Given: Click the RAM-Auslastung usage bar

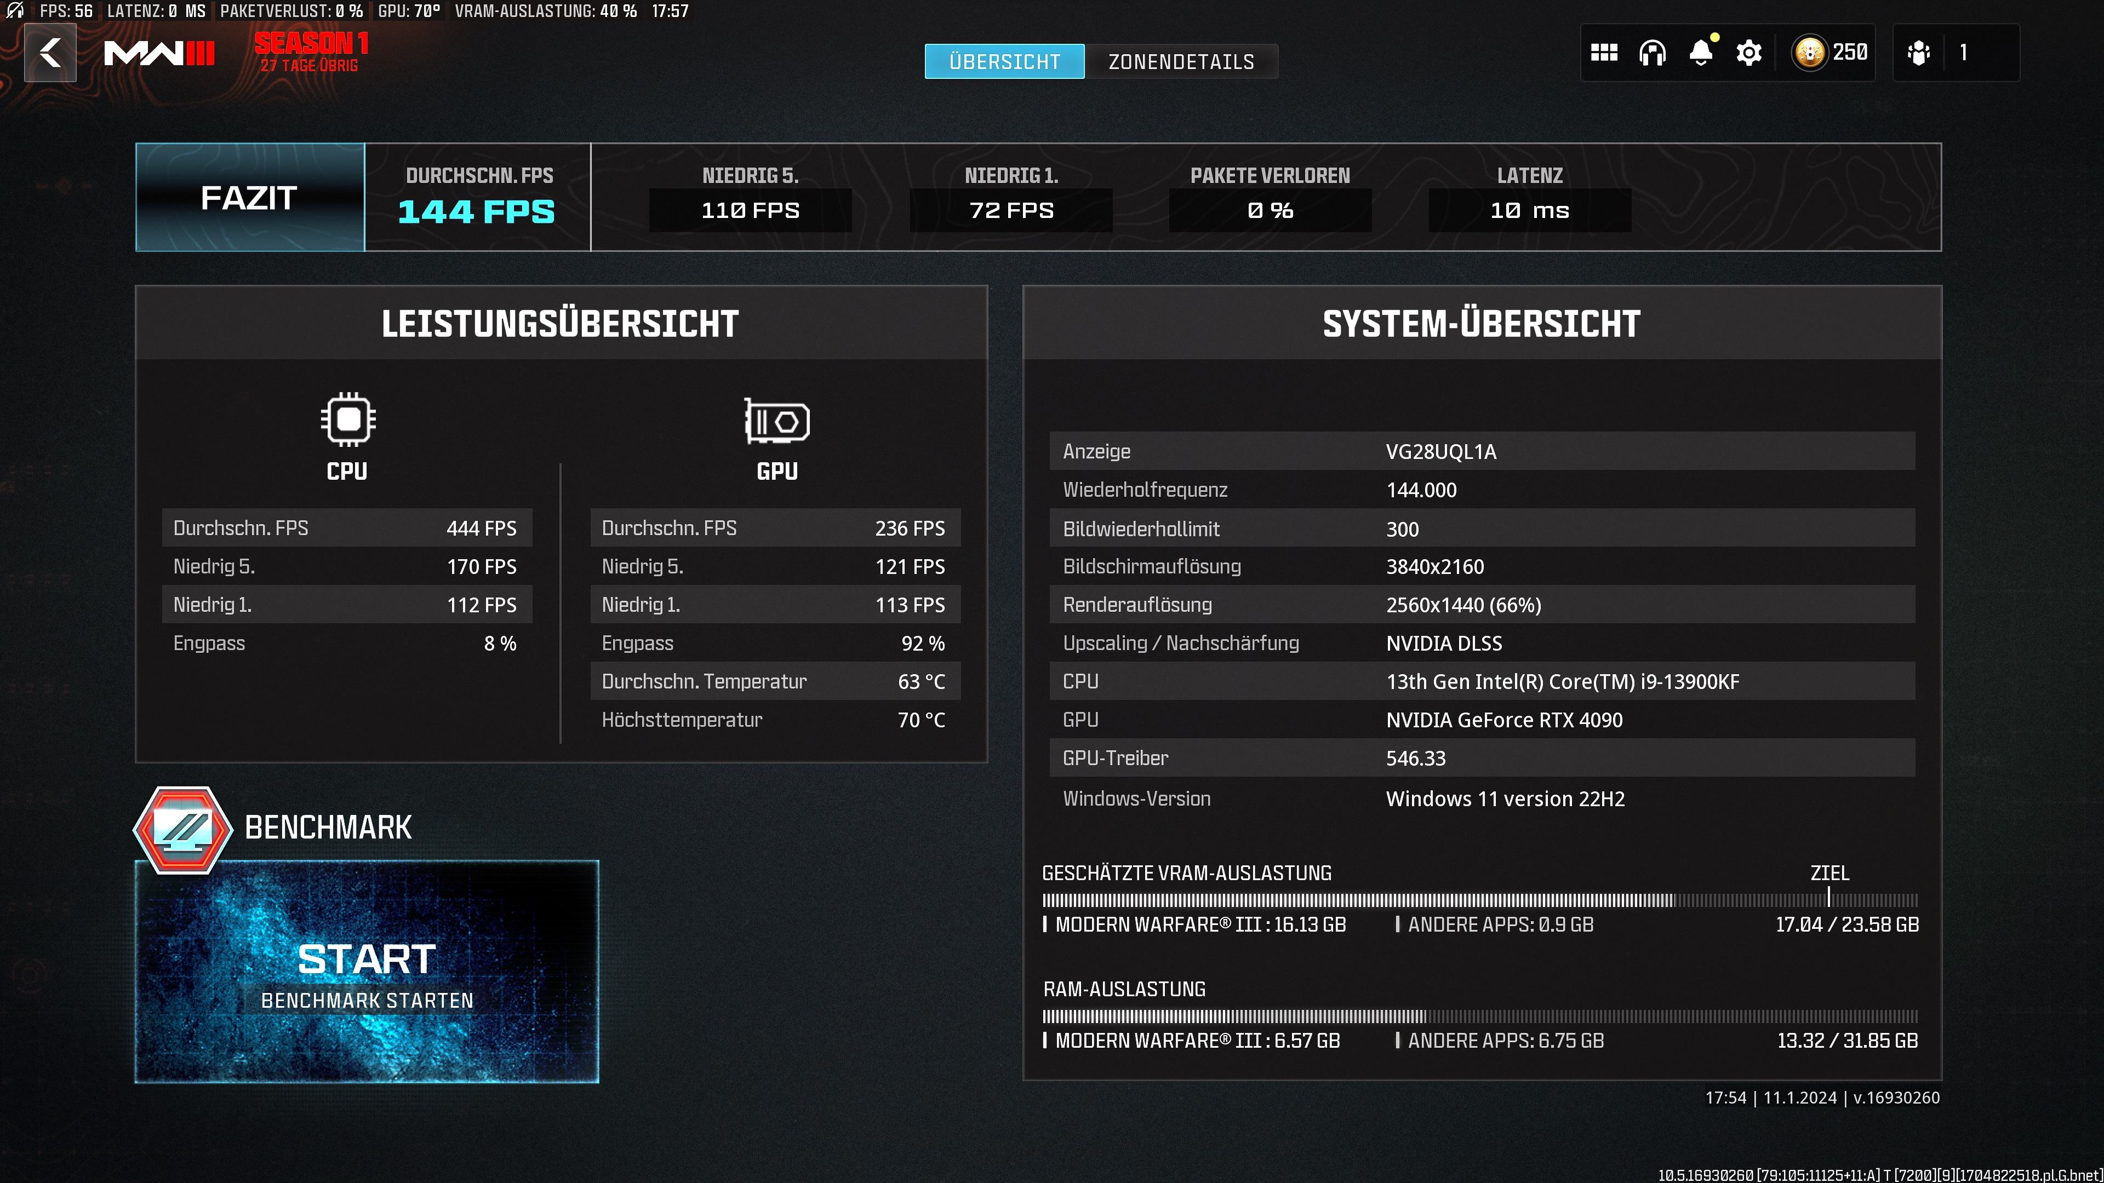Looking at the screenshot, I should tap(1479, 1017).
